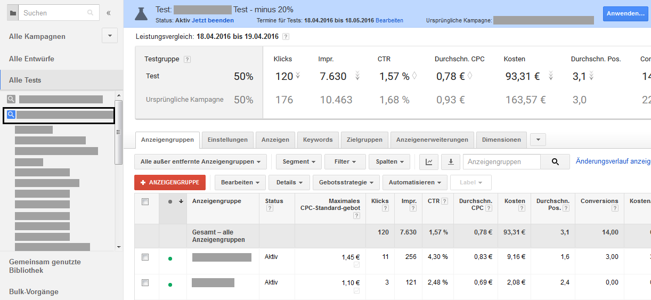
Task: Open help icon under Maximales CPC-Standard-gebot header
Action: pos(356,216)
